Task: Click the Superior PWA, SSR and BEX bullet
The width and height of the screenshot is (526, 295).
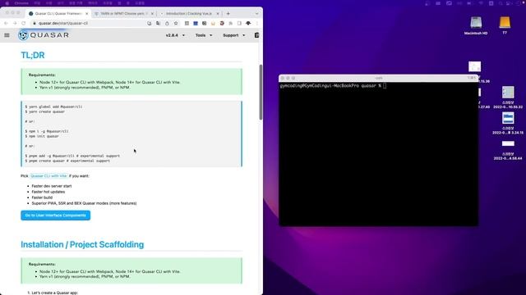Action: click(x=84, y=203)
